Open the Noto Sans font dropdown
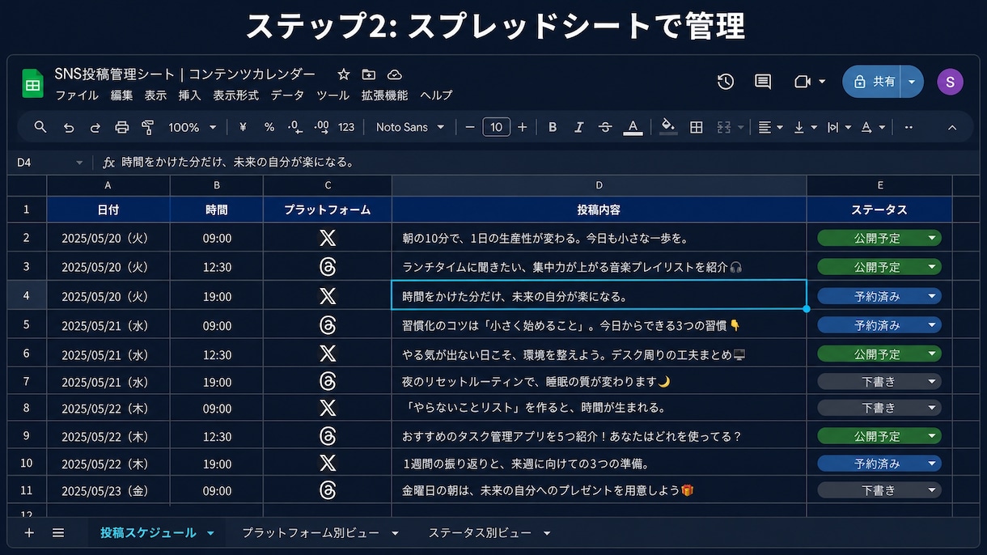This screenshot has height=555, width=987. (x=411, y=127)
